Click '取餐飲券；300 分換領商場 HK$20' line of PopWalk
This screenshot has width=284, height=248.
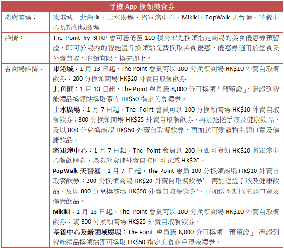[166, 181]
